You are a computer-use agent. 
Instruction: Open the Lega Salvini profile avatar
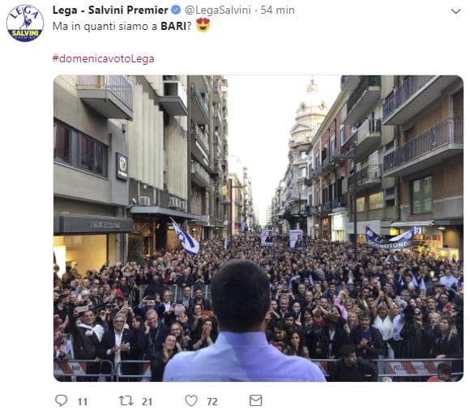click(25, 23)
